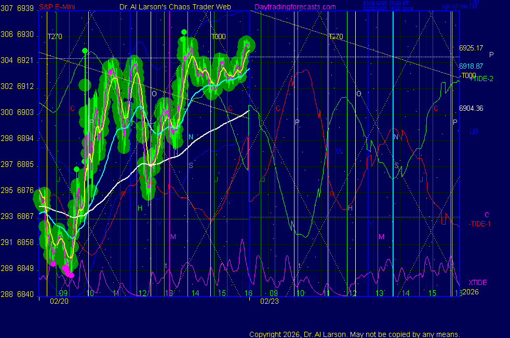The height and width of the screenshot is (338, 510).
Task: Click the green dot marker beside 6921 level
Action: coord(85,51)
